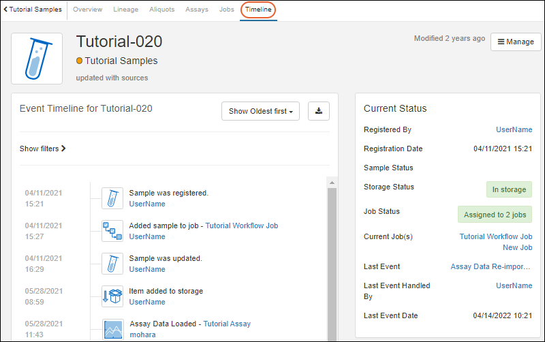The image size is (545, 342).
Task: Open the 'Show Oldest first' sort dropdown
Action: [260, 111]
